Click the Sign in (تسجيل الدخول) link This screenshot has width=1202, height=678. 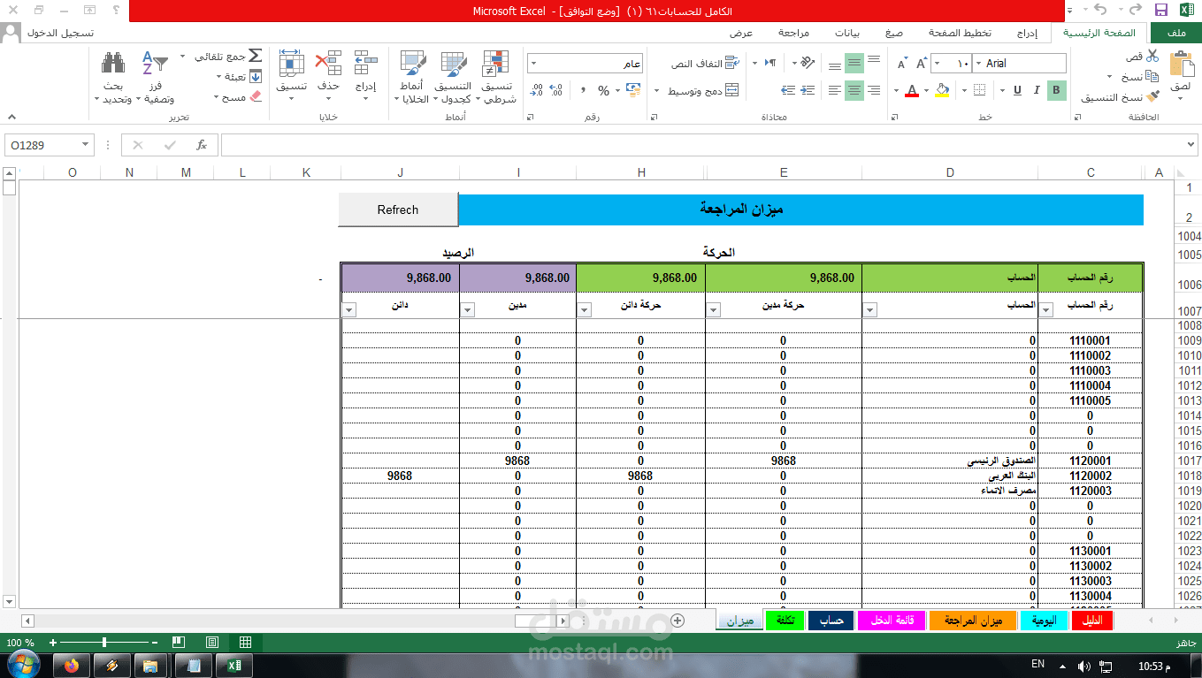pos(60,33)
